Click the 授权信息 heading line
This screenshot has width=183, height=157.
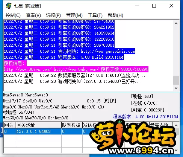[15, 63]
